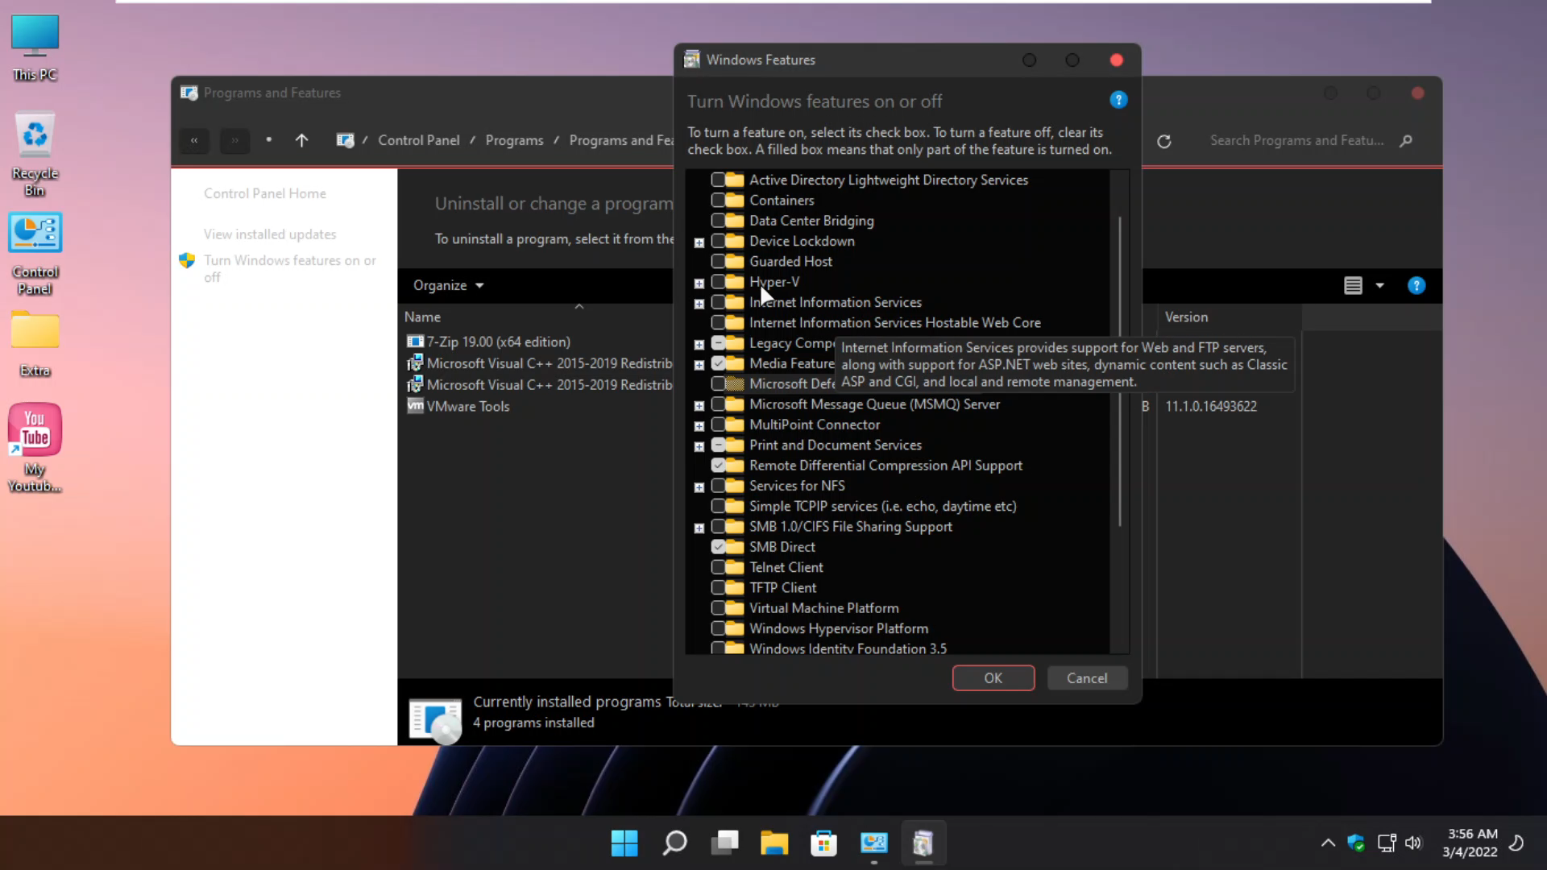1547x870 pixels.
Task: Open This PC desktop icon
Action: coord(35,48)
